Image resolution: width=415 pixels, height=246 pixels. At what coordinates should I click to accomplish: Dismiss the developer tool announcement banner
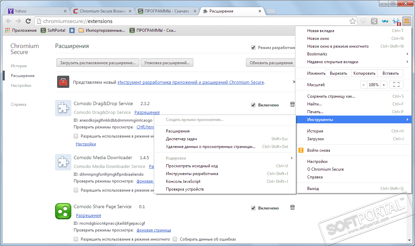pyautogui.click(x=294, y=82)
